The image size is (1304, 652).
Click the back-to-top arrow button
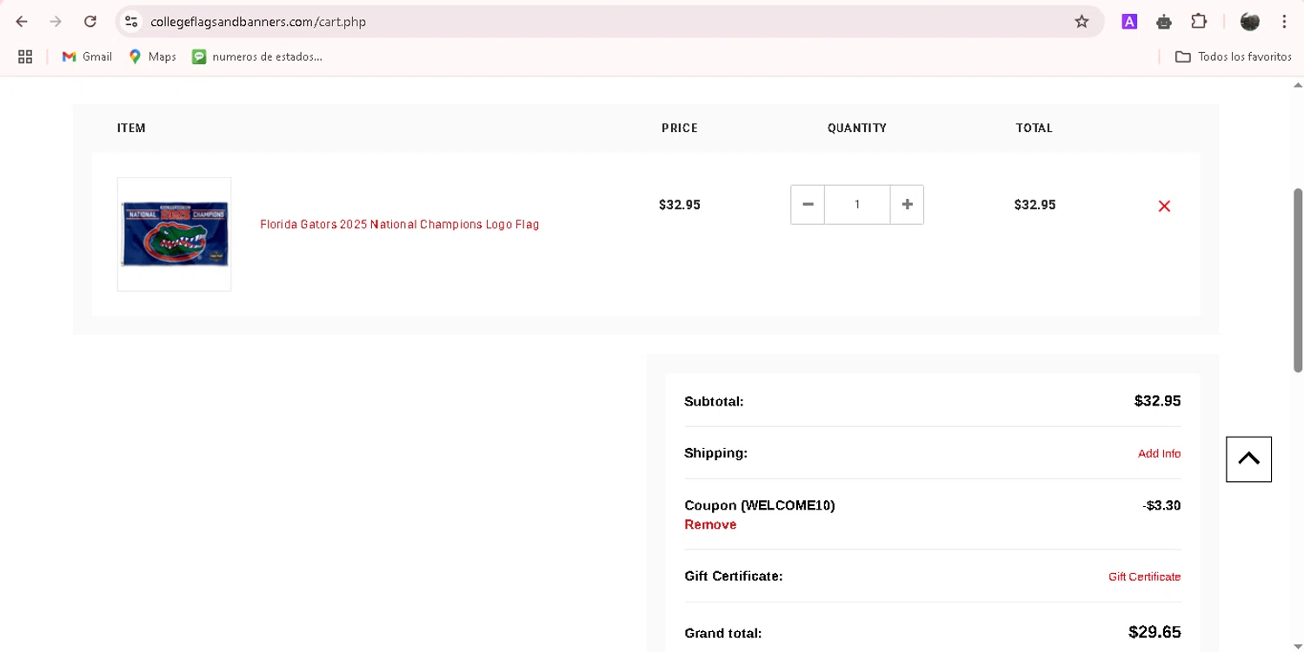click(1248, 459)
